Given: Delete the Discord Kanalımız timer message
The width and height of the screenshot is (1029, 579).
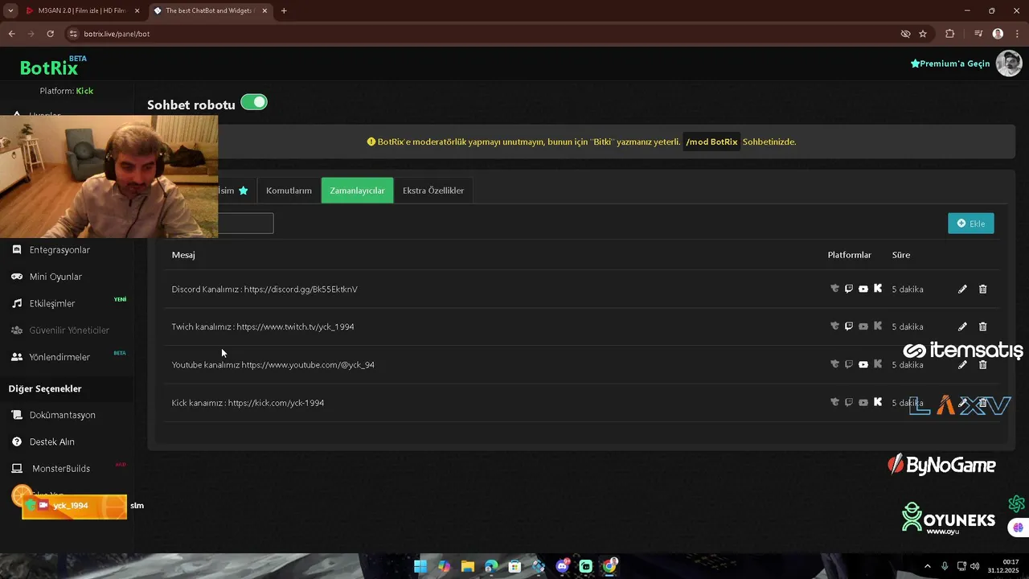Looking at the screenshot, I should (982, 289).
